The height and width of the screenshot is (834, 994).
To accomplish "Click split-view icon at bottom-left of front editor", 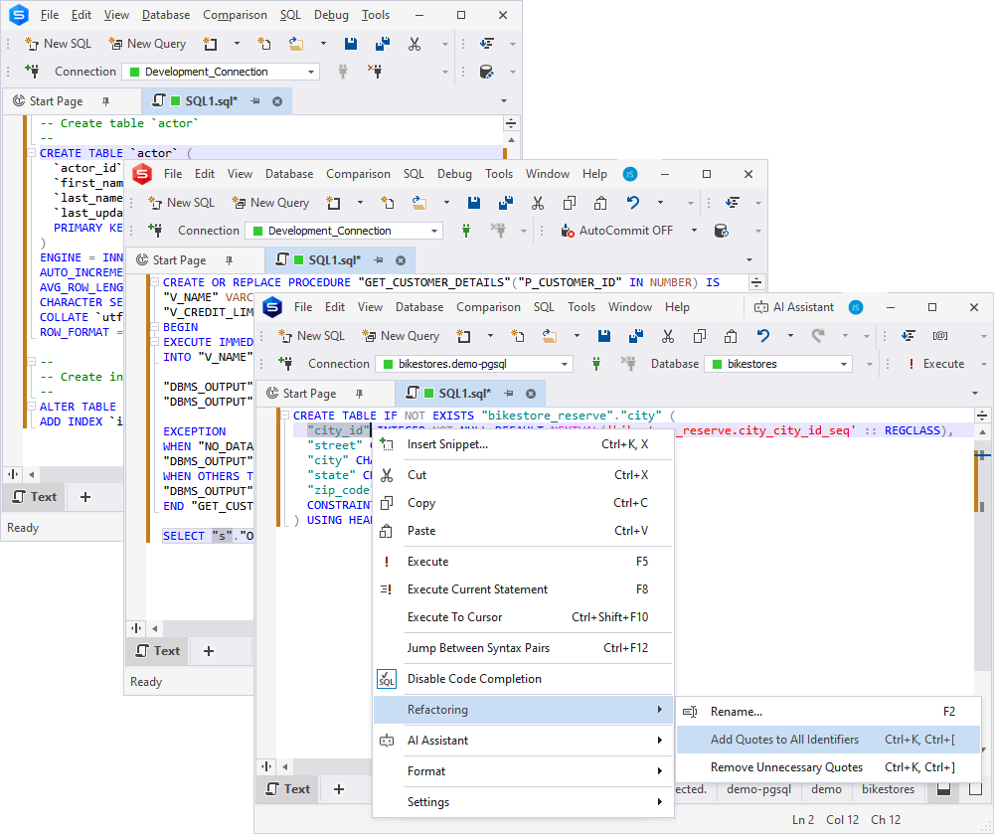I will coord(266,766).
